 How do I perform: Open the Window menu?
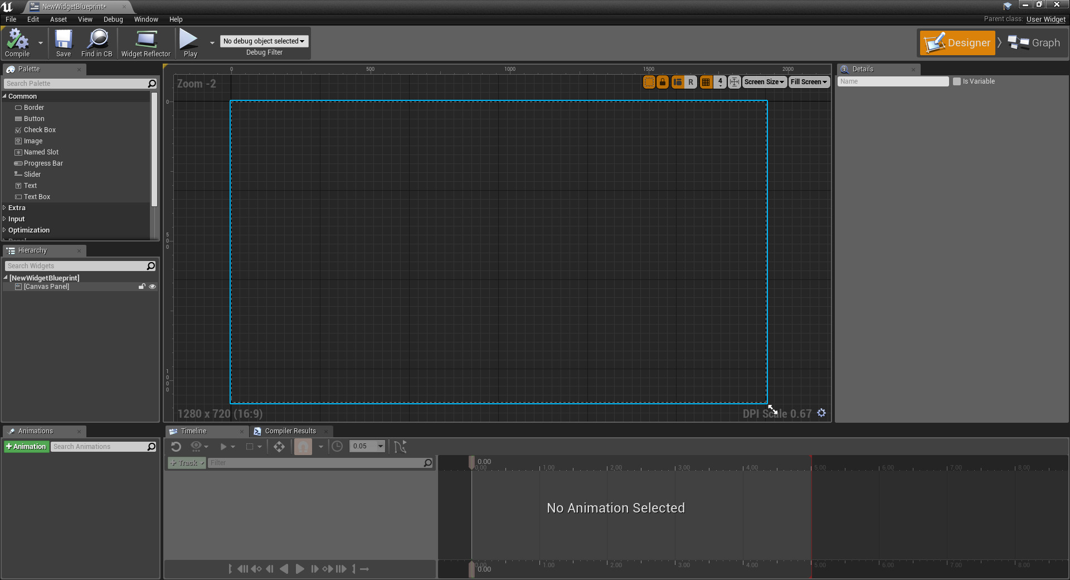(x=146, y=19)
